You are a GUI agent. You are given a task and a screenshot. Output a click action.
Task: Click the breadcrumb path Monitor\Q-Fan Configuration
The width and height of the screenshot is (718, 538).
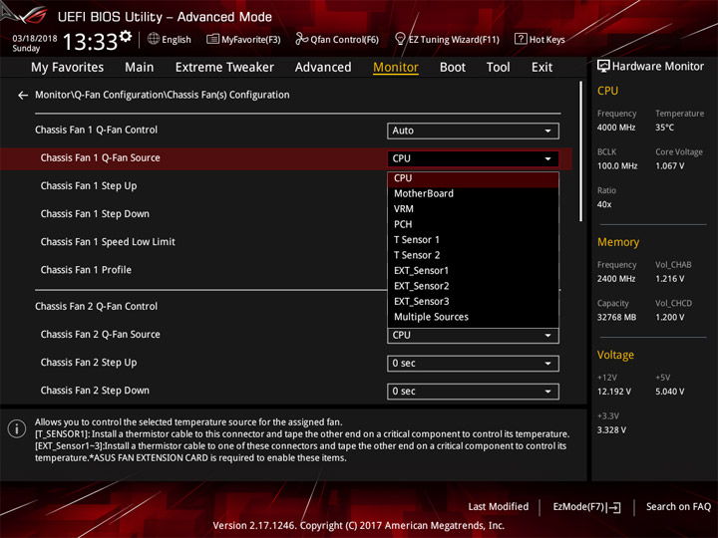[163, 95]
